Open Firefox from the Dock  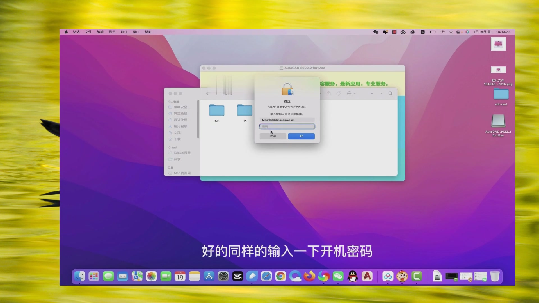pyautogui.click(x=309, y=277)
